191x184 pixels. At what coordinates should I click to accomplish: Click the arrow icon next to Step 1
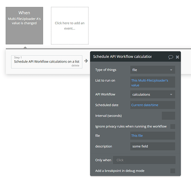pos(86,61)
